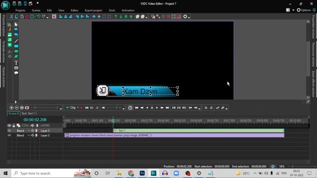Mute audio on Layer 5 row
Viewport: 317px width, 178px height.
coord(33,131)
